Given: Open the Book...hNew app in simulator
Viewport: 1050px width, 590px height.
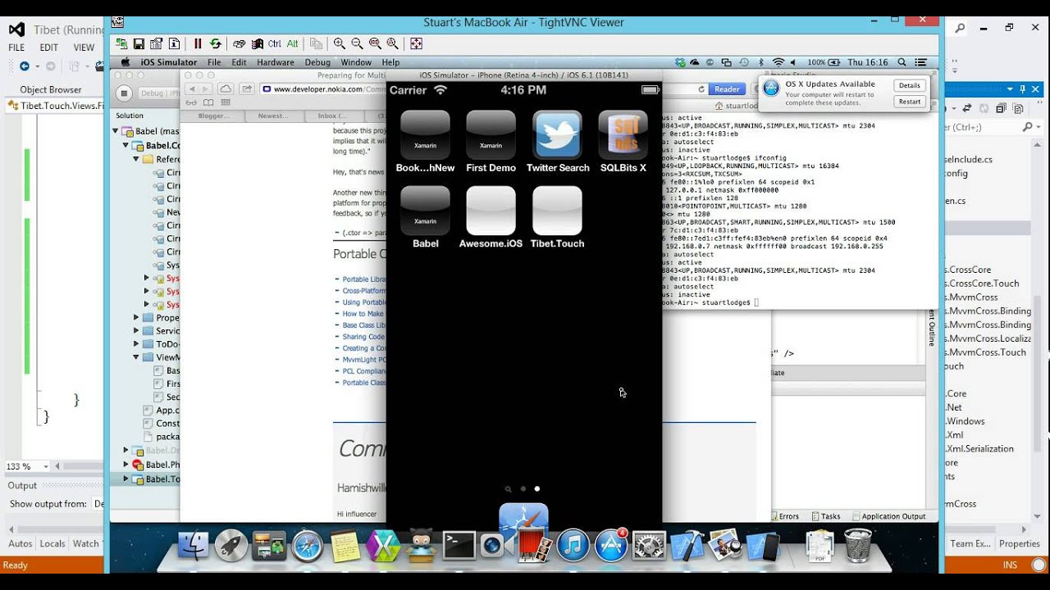Looking at the screenshot, I should [x=425, y=134].
